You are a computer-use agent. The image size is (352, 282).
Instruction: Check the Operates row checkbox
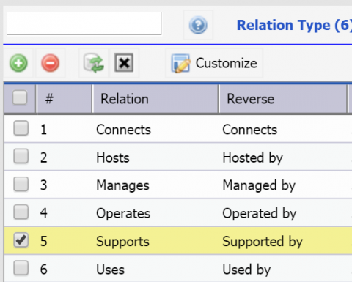[21, 212]
